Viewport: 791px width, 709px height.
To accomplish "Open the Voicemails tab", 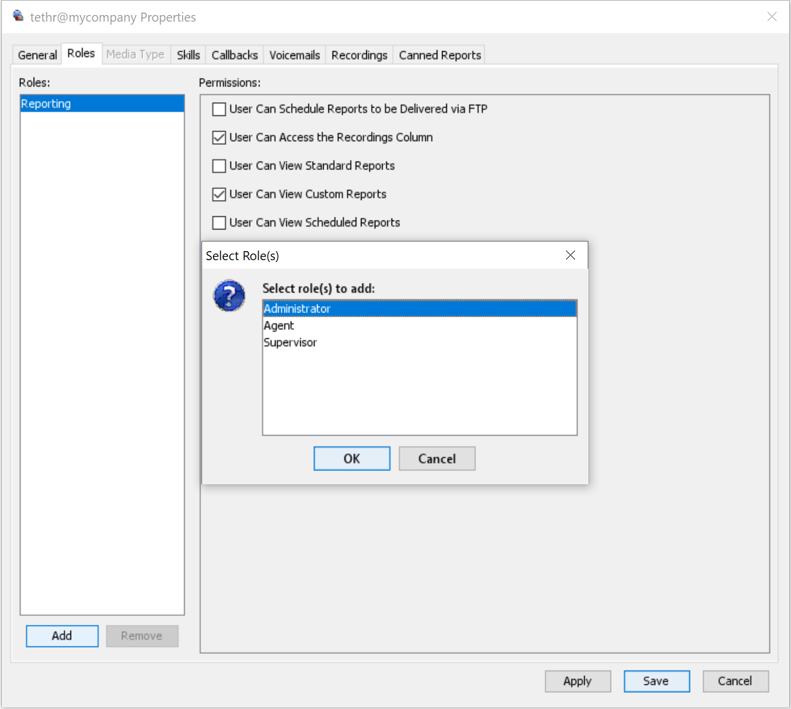I will (x=294, y=55).
